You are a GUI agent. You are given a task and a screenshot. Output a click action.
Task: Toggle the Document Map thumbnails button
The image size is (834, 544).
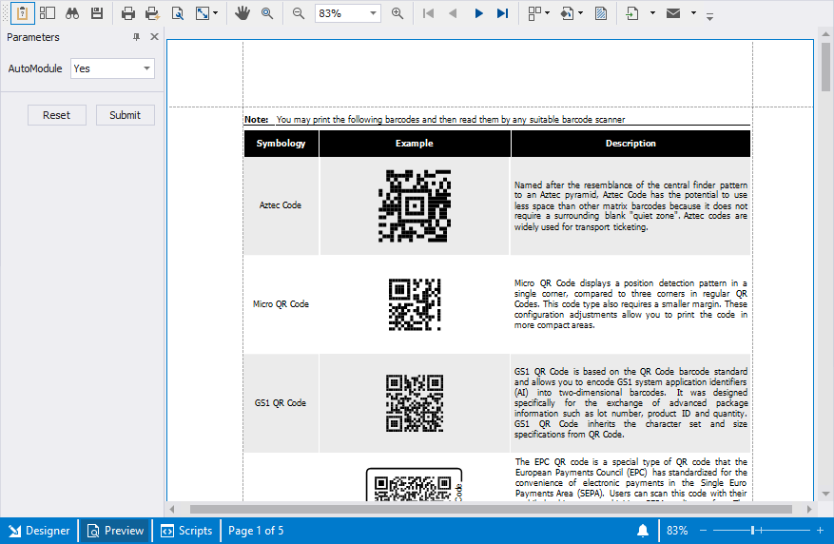tap(47, 13)
